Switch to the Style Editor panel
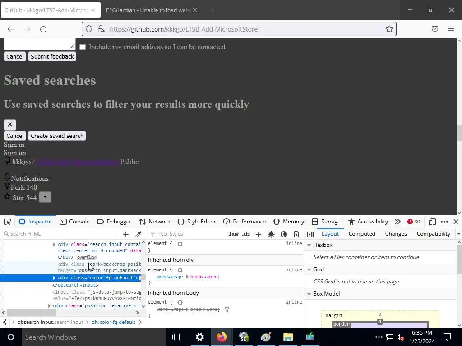Viewport: 462px width, 346px height. tap(197, 222)
